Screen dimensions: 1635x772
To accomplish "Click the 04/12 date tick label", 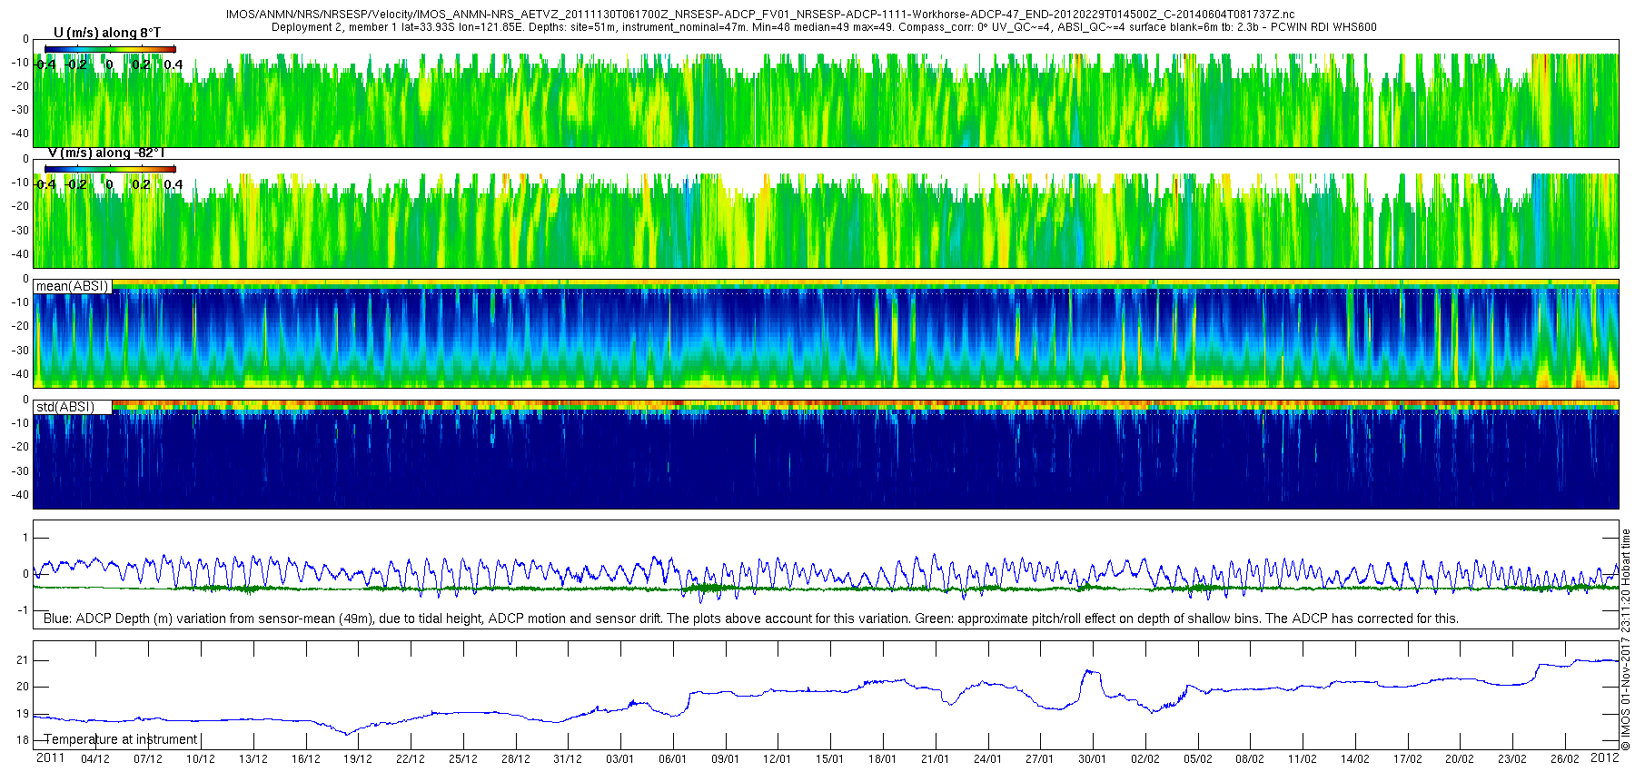I will [95, 759].
